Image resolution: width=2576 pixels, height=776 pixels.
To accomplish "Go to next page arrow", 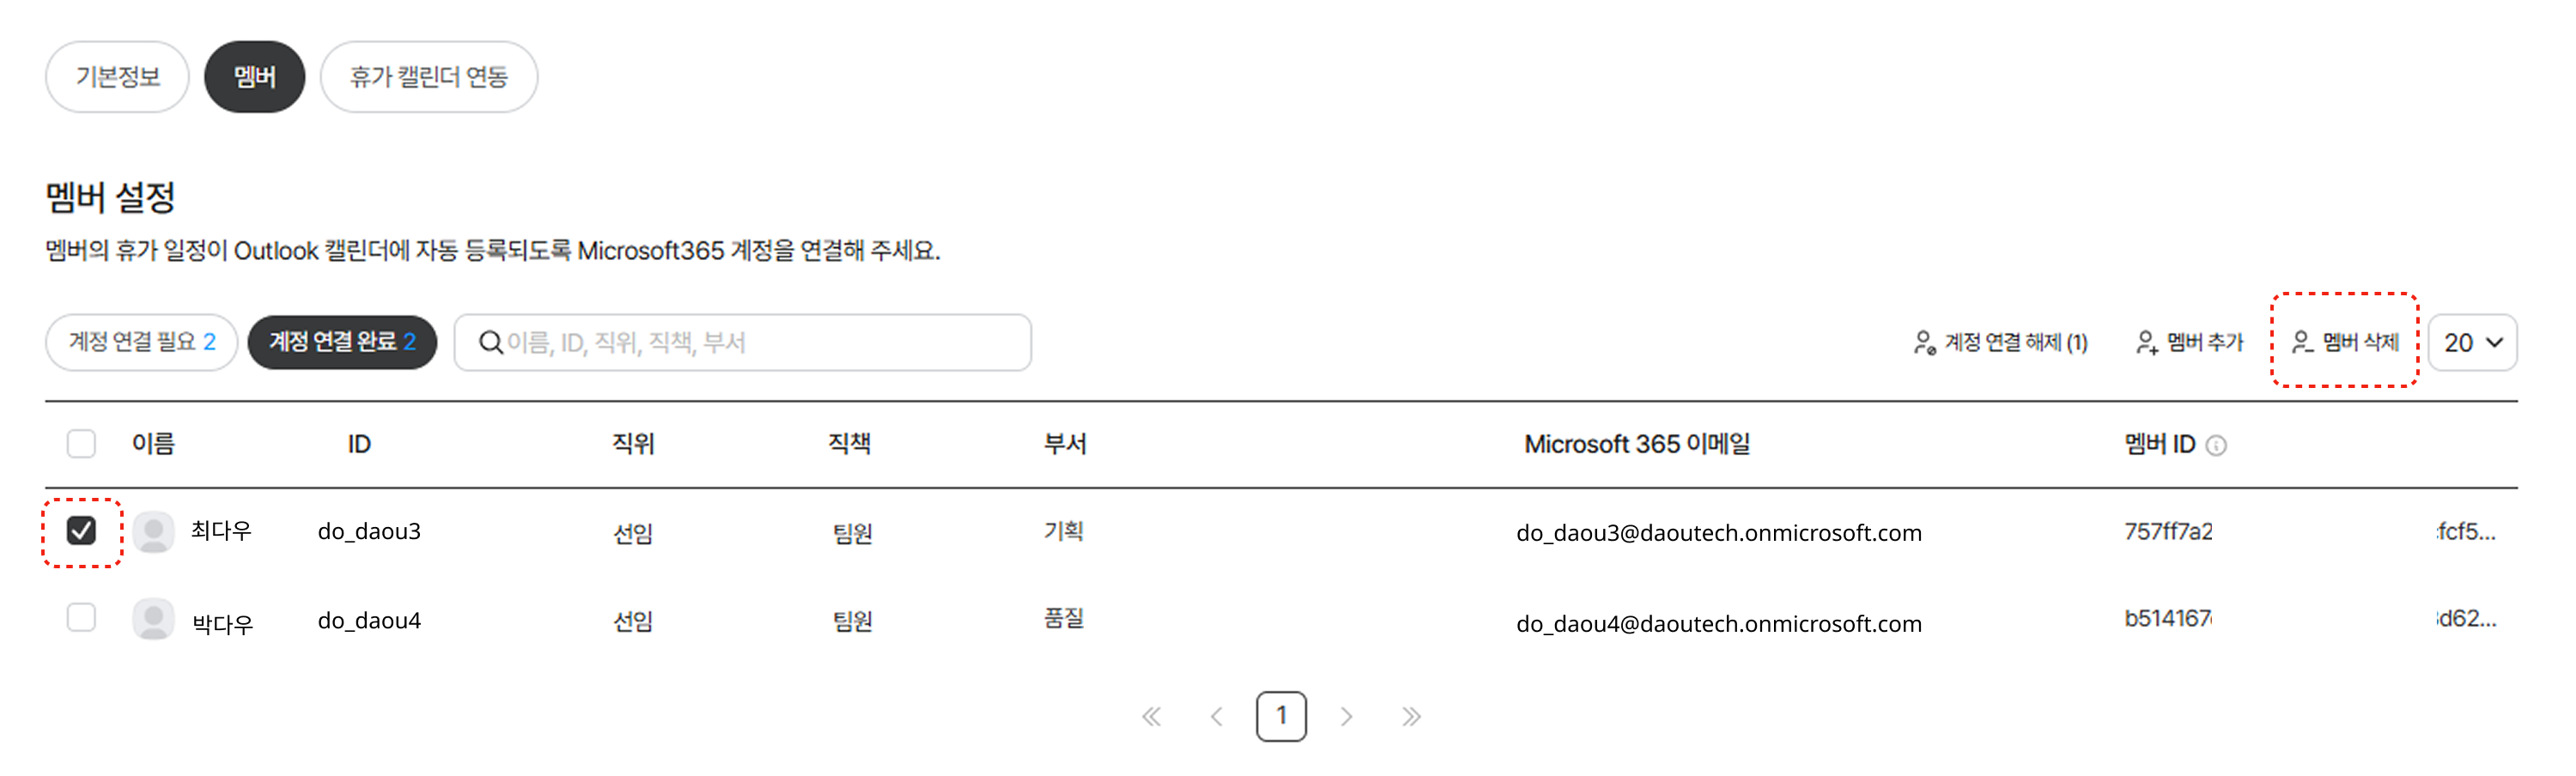I will pyautogui.click(x=1347, y=717).
